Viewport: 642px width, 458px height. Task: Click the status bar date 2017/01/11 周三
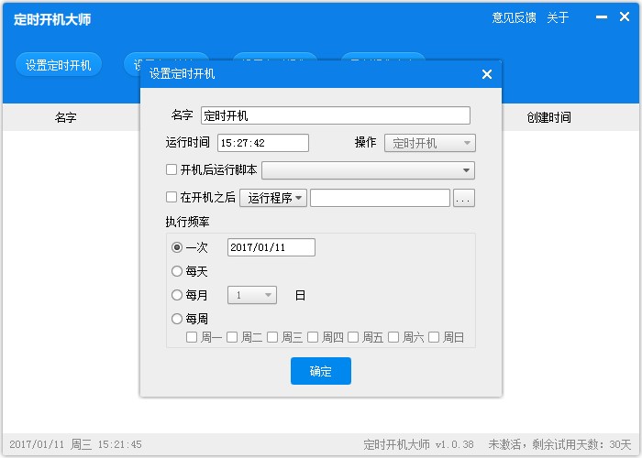[50, 444]
